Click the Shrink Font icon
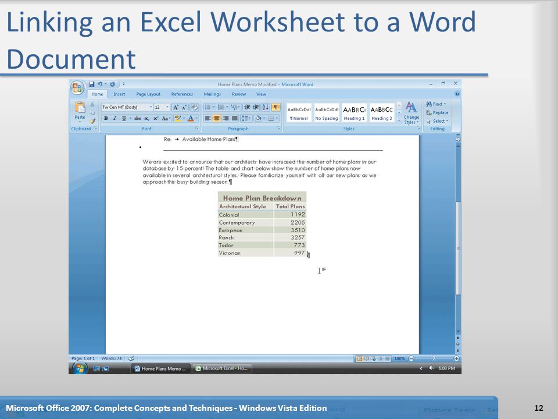 [x=184, y=107]
